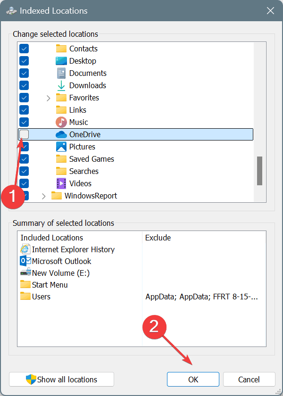Uncheck the Favorites checkbox

(24, 98)
